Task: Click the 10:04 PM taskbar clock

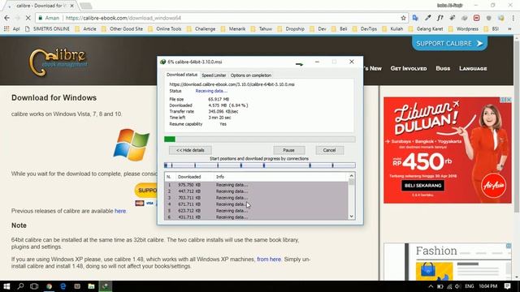Action: [487, 286]
